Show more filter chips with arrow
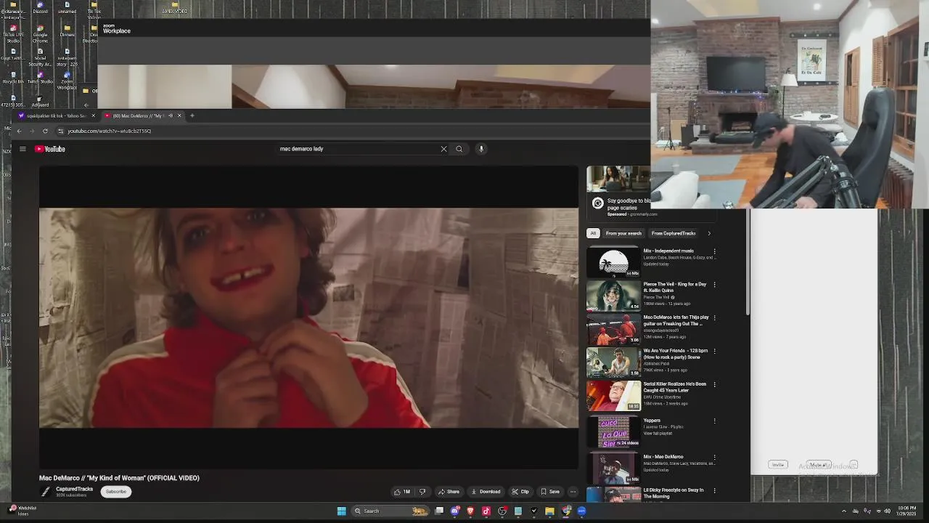The height and width of the screenshot is (523, 929). 709,233
